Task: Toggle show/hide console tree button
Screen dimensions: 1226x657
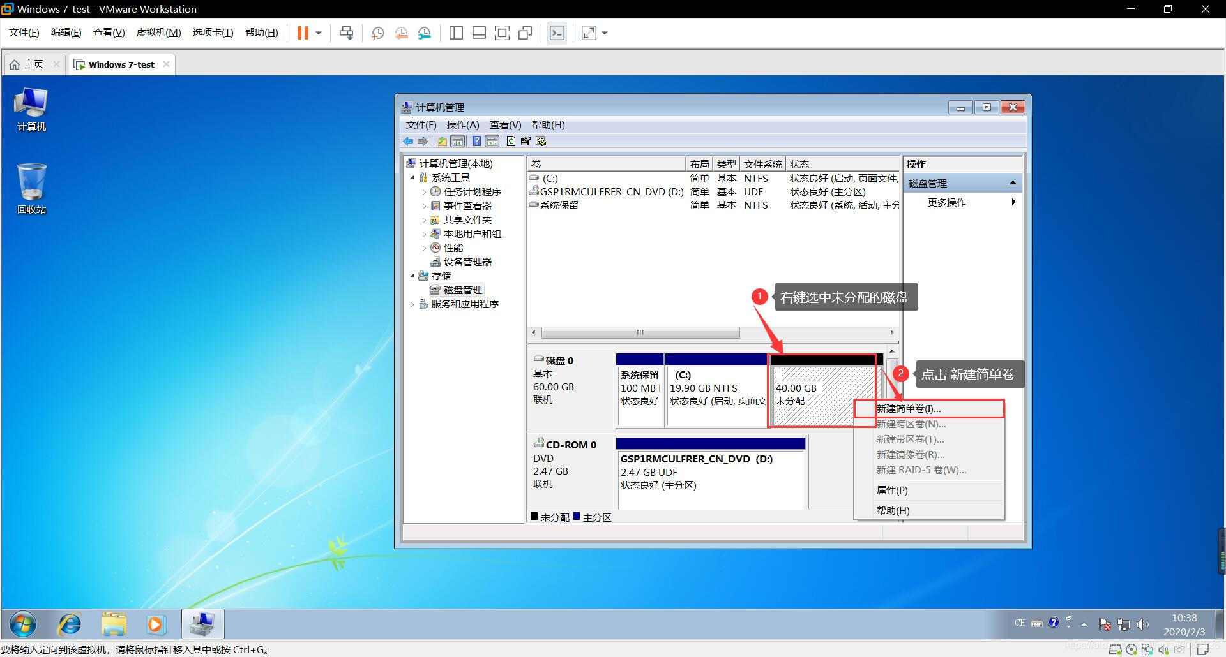Action: point(458,141)
